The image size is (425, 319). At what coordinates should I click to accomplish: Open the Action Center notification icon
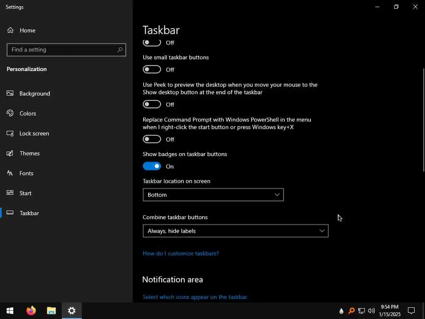[x=411, y=311]
